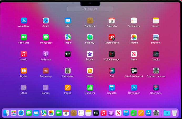Open Mission Control
Screen dimensions: 182x119
click(x=134, y=71)
